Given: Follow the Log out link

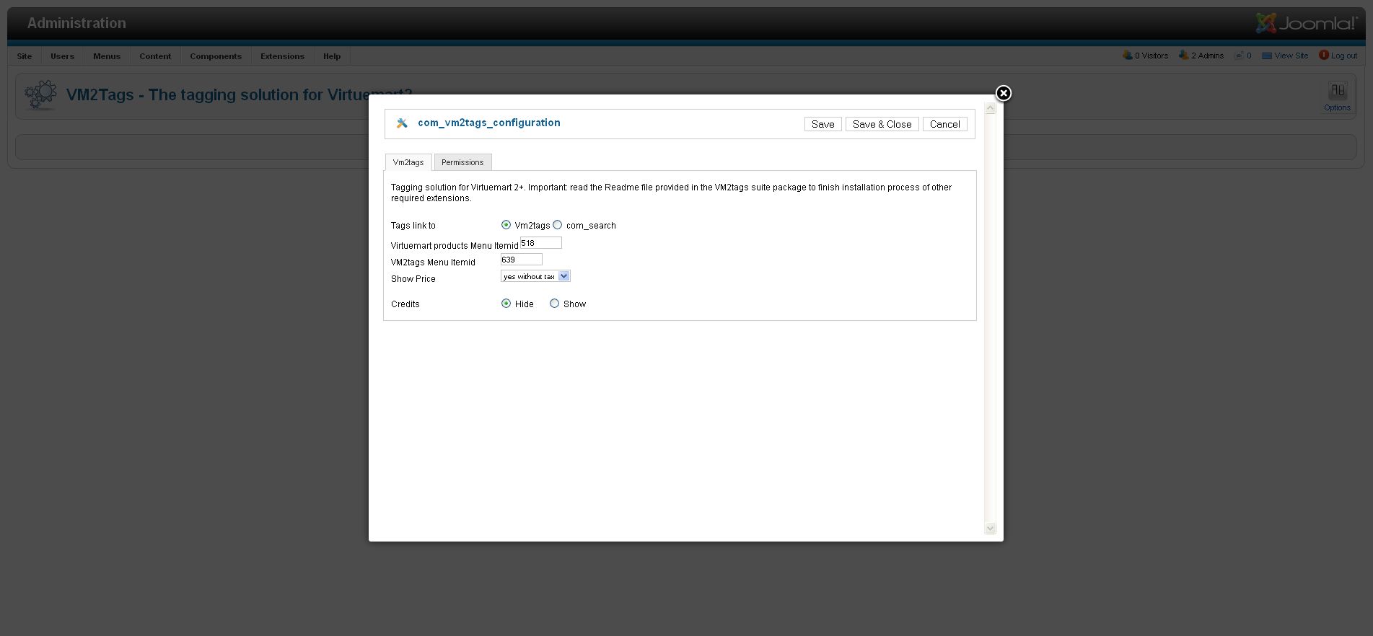Looking at the screenshot, I should click(1343, 56).
